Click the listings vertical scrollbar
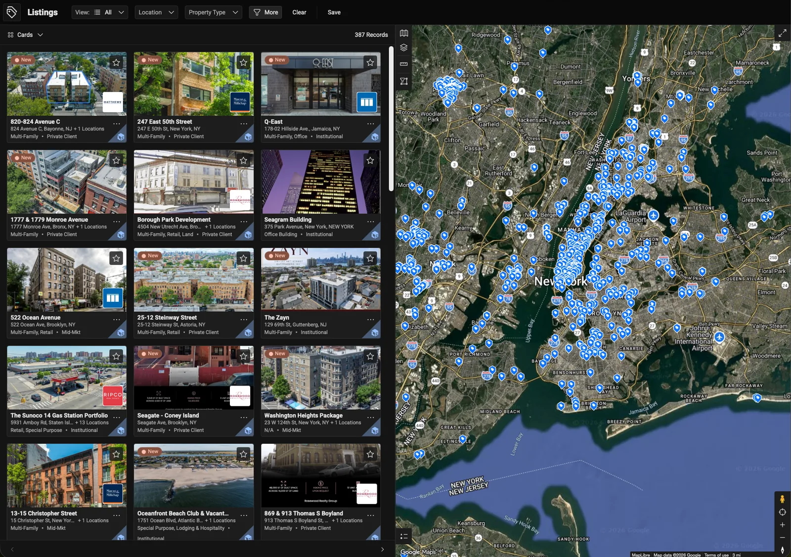Screen dimensions: 791x557 [x=391, y=119]
